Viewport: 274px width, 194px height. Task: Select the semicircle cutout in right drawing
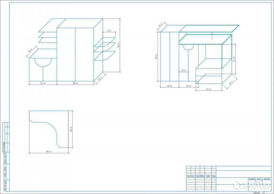coord(188,46)
